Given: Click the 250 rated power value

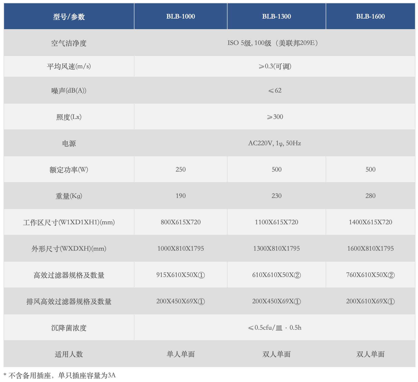Looking at the screenshot, I should (181, 169).
